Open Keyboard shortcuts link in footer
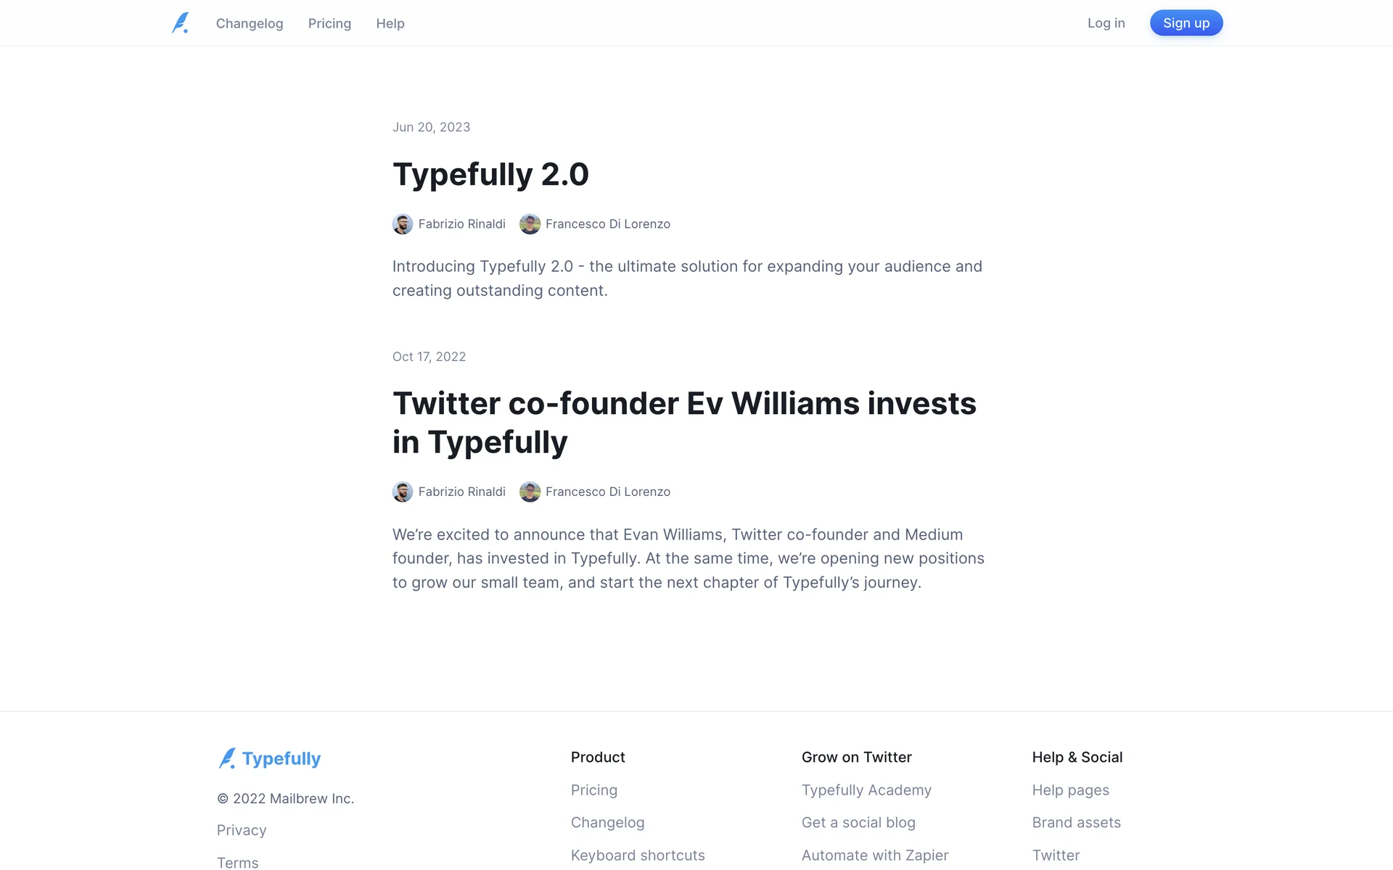The image size is (1393, 870). pos(638,855)
